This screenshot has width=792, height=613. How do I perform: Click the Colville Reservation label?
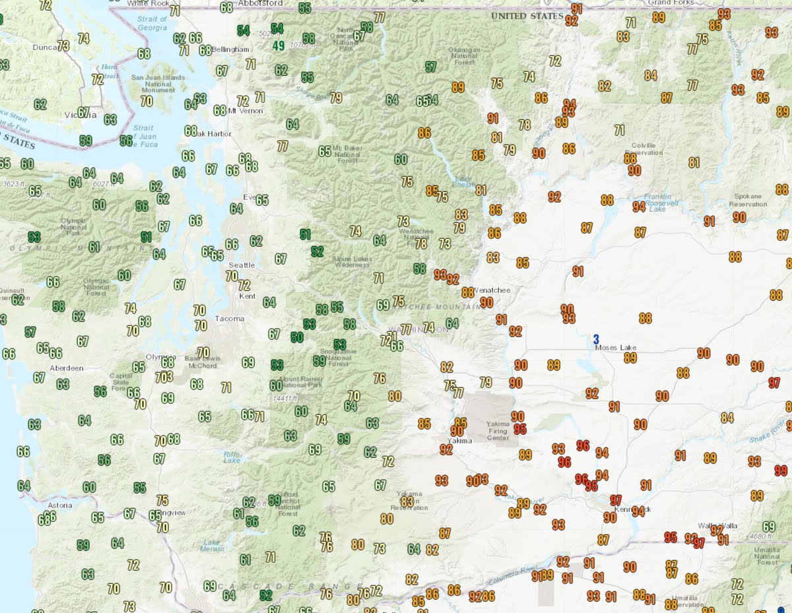pyautogui.click(x=643, y=148)
